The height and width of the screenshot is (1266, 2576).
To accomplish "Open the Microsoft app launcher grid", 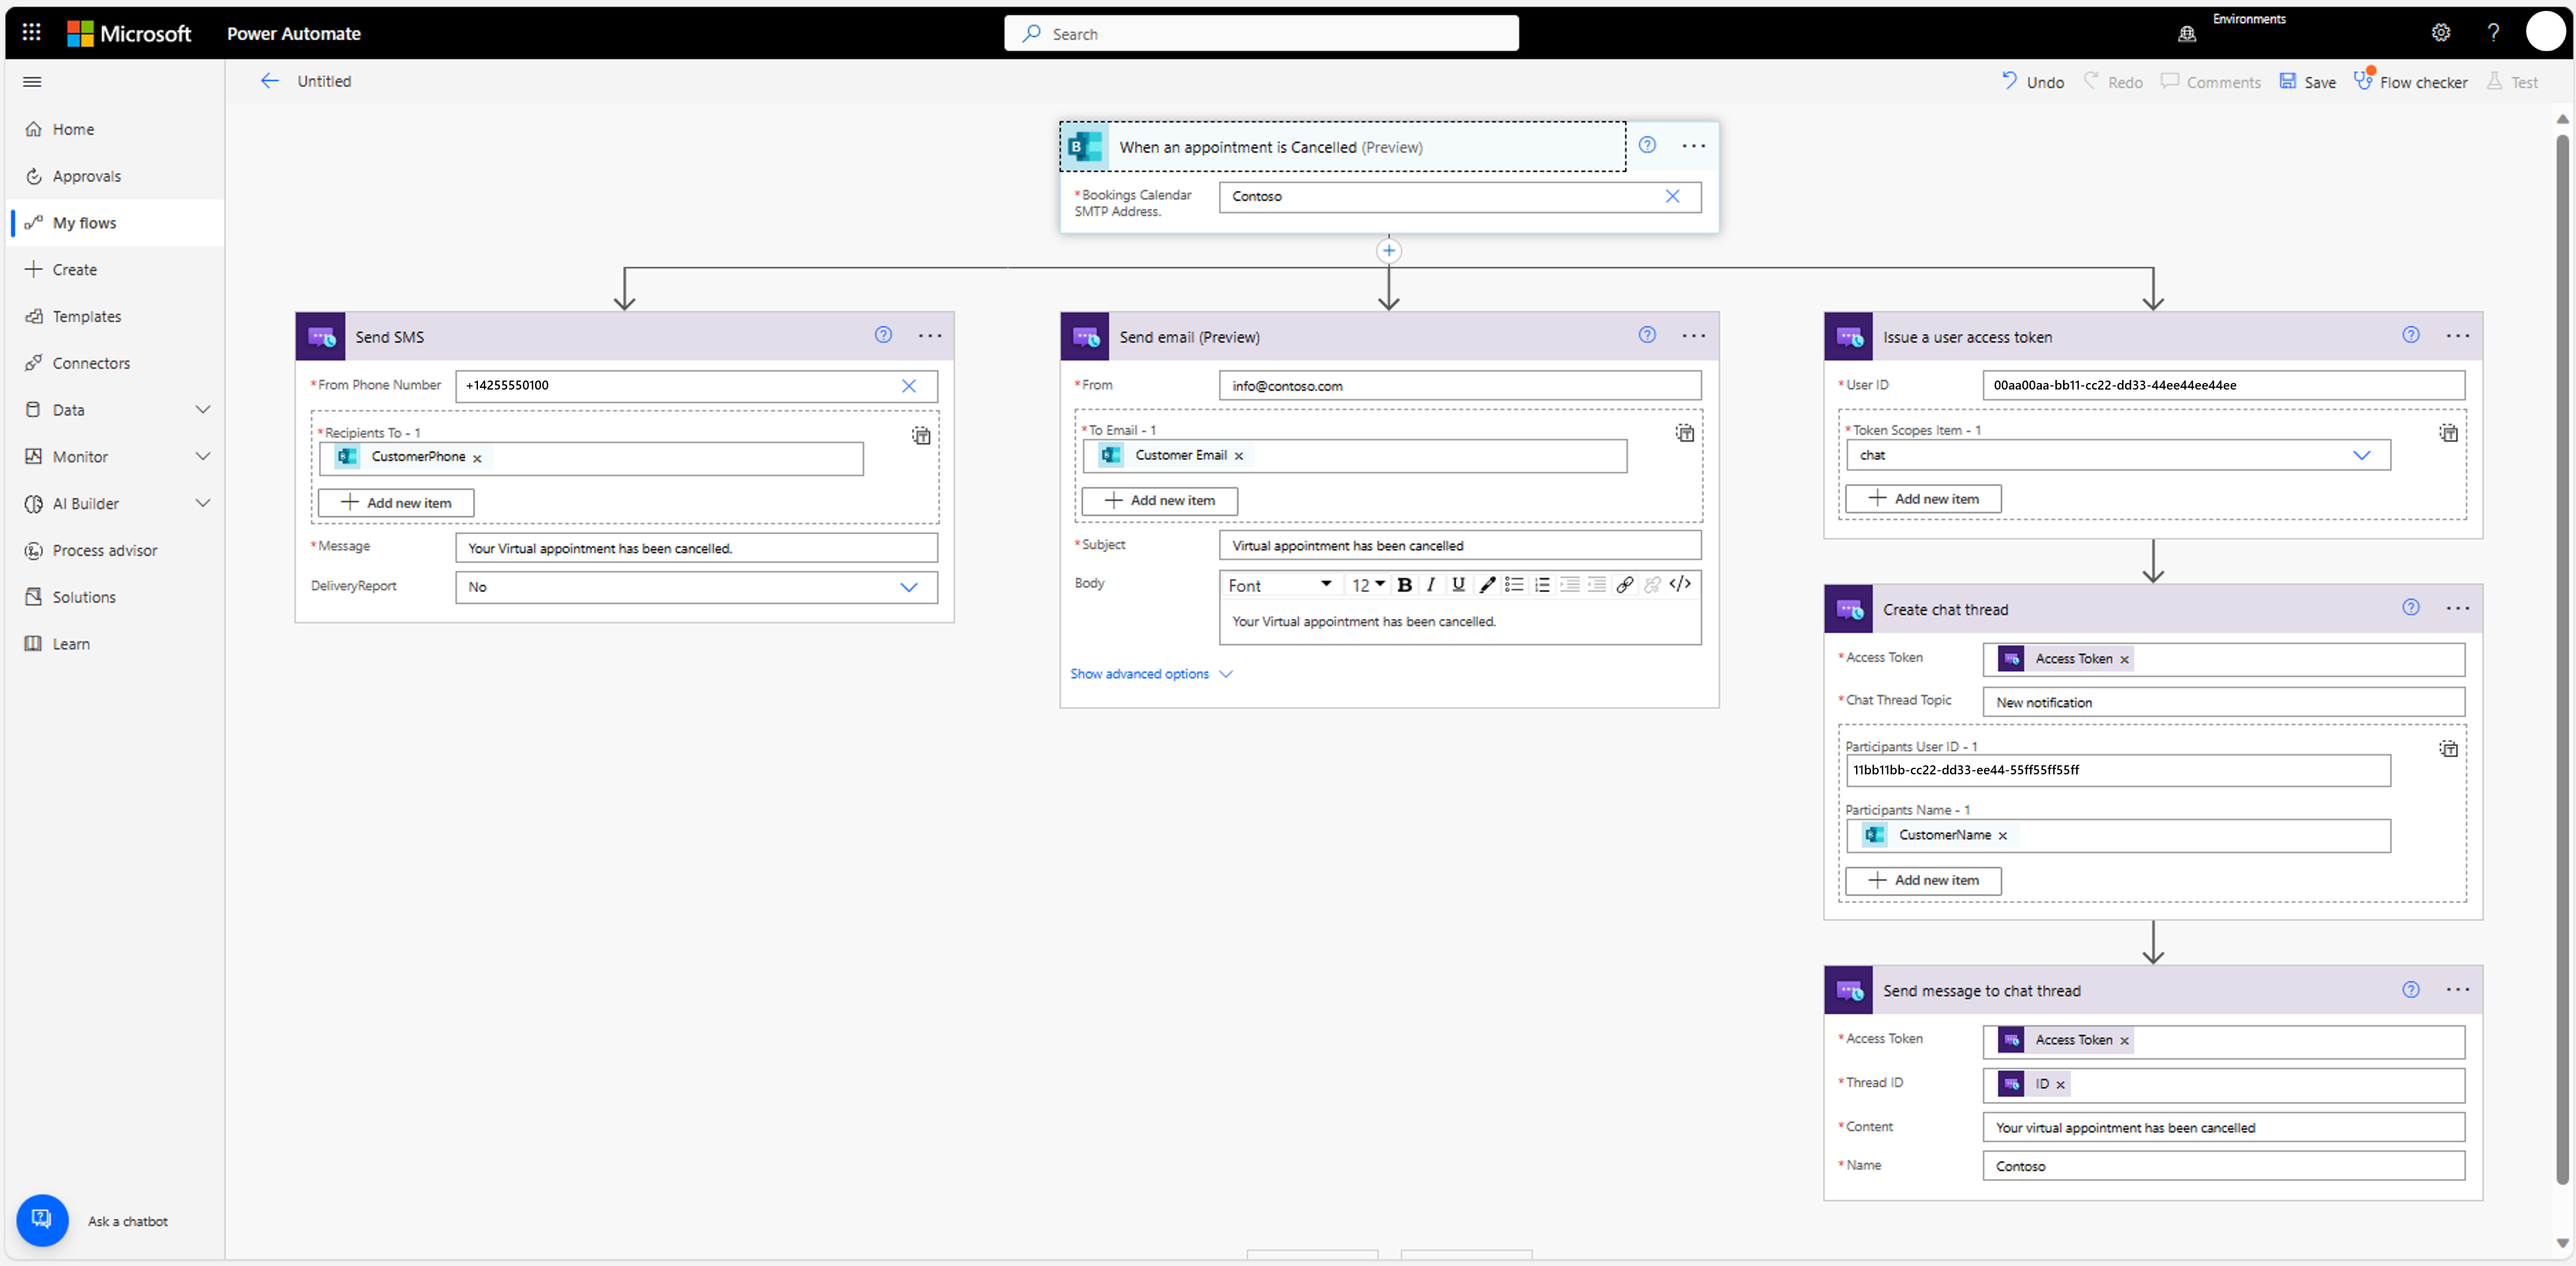I will coord(32,33).
